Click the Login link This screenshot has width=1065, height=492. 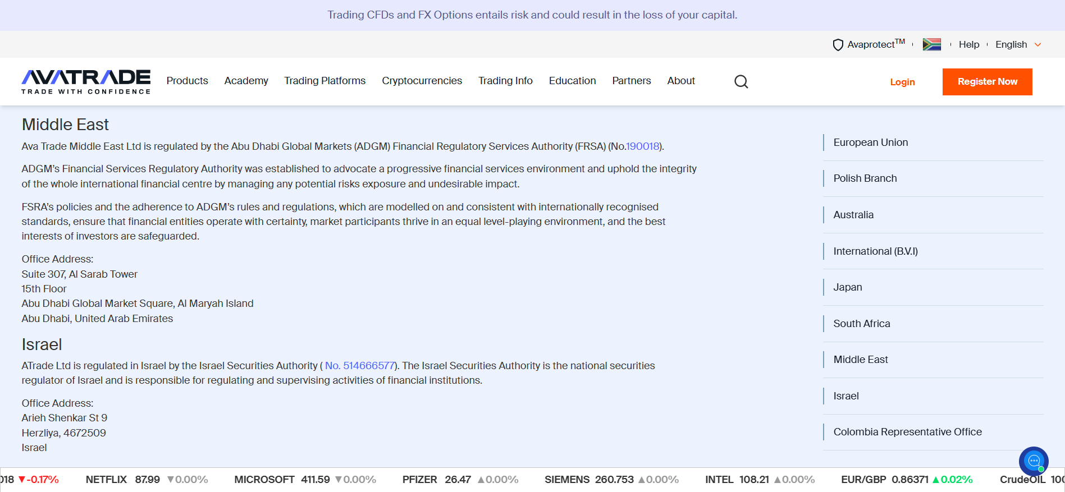[x=903, y=82]
